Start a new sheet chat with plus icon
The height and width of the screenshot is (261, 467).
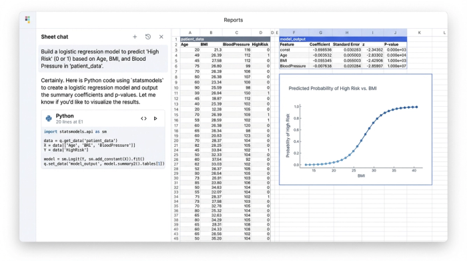click(x=135, y=37)
